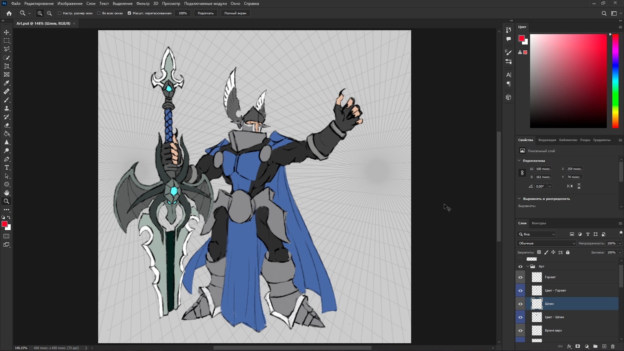
Task: Switch to the Градиенты tab
Action: point(602,140)
